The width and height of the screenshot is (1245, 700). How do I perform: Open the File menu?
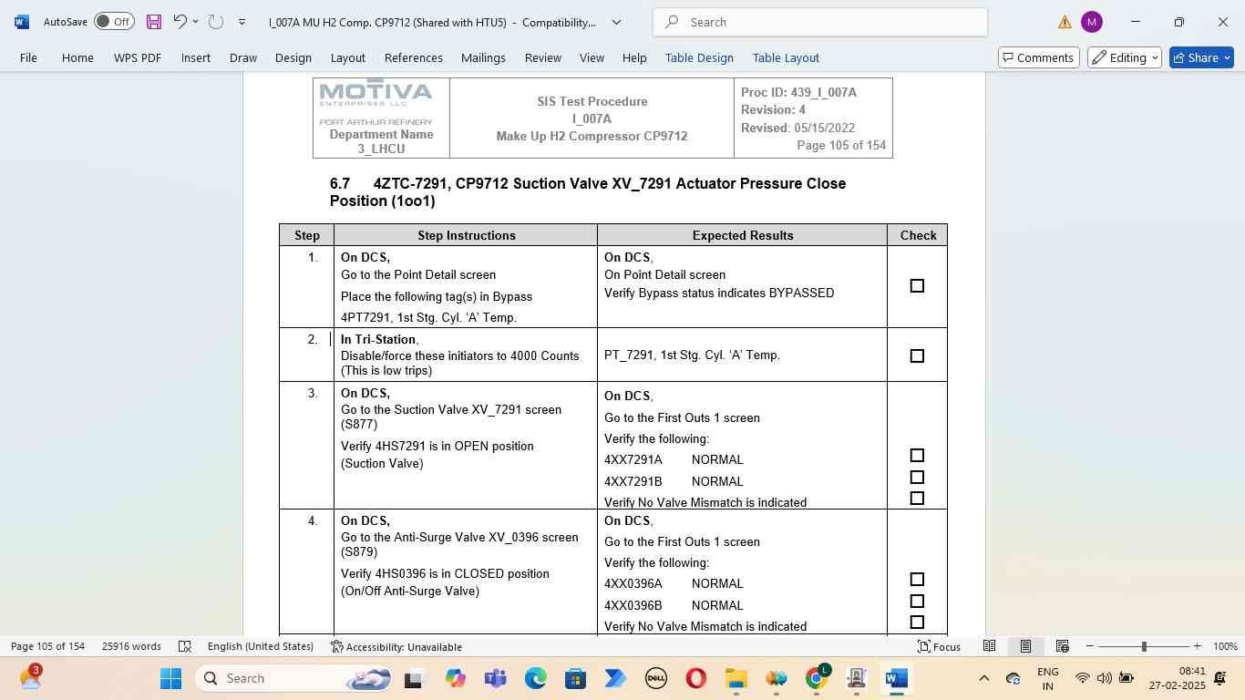pos(28,57)
